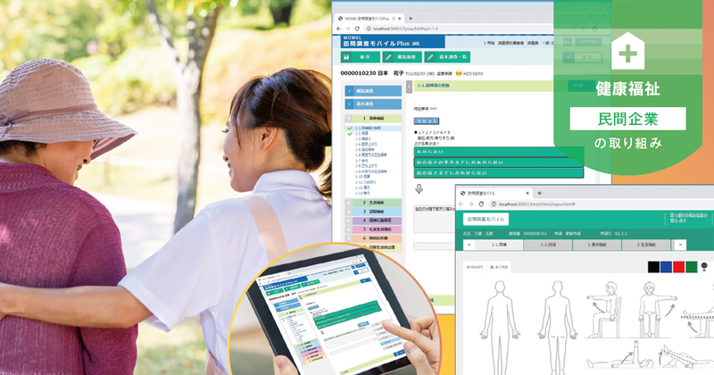Switch to the 1-2.拘縮 tab

click(548, 245)
